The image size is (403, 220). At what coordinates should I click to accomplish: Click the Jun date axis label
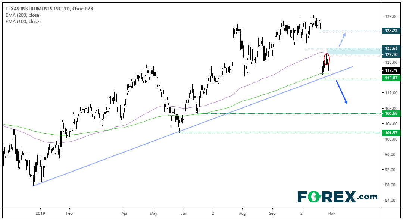tap(184, 213)
